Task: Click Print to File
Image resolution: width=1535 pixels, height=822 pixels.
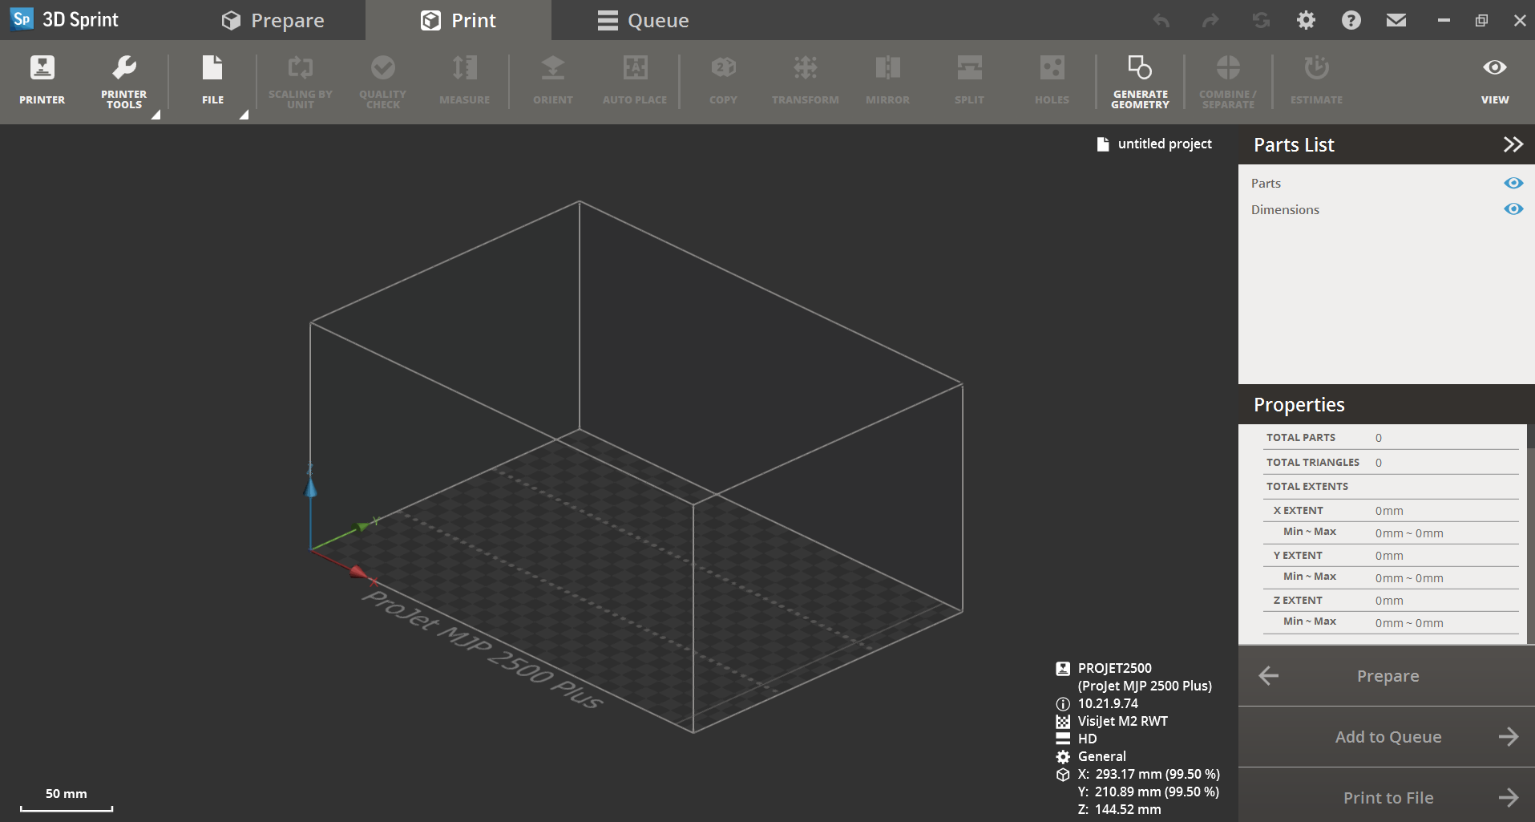Action: pyautogui.click(x=1387, y=796)
